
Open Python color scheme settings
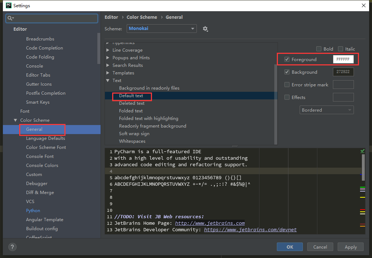33,210
